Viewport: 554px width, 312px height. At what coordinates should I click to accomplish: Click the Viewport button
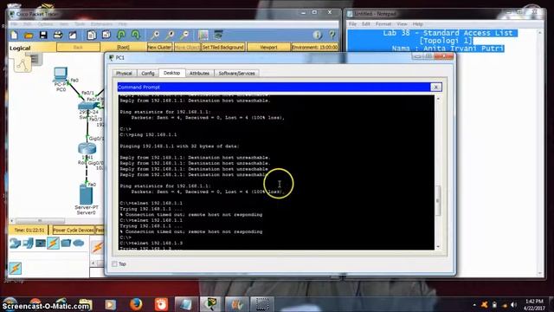tap(268, 47)
